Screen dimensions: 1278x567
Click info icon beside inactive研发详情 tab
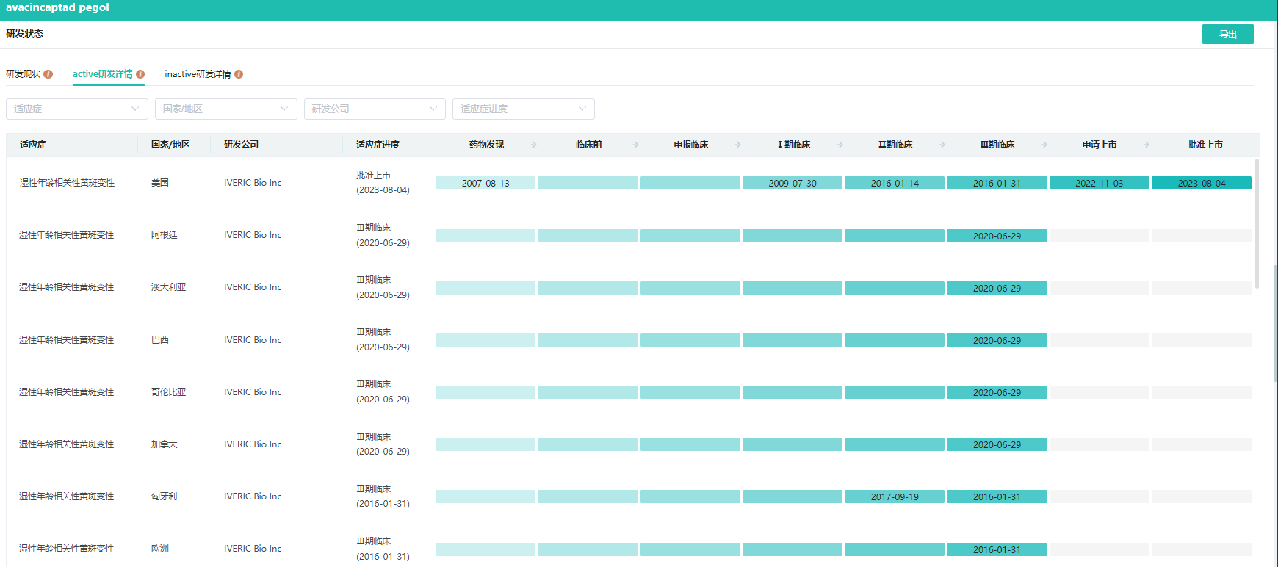239,74
